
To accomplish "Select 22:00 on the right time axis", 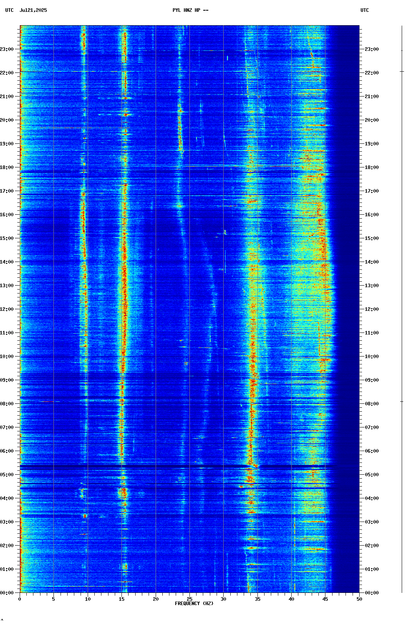I will tap(372, 73).
